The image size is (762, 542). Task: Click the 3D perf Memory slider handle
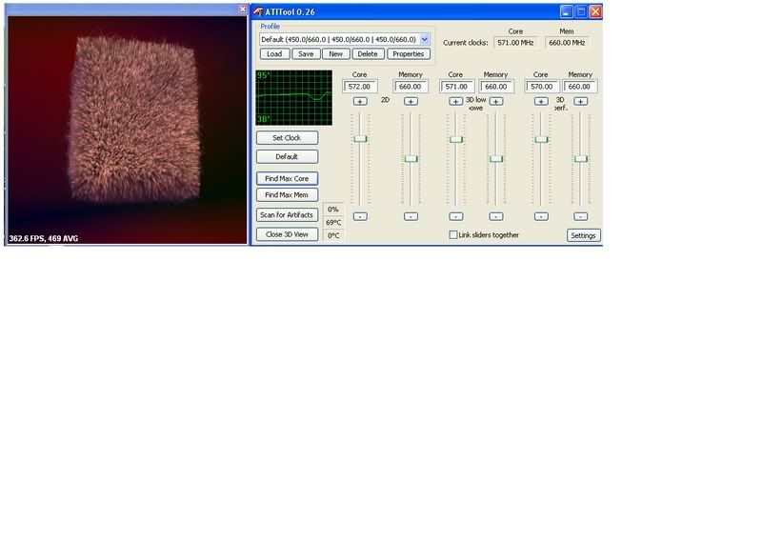(581, 159)
